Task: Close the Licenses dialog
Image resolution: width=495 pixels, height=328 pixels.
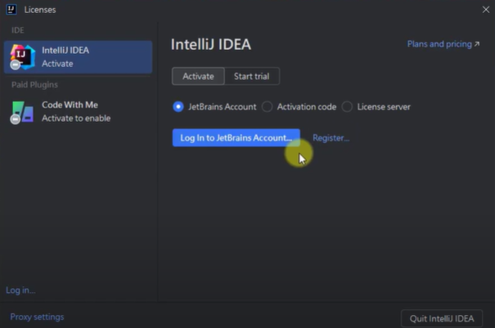Action: (x=485, y=10)
